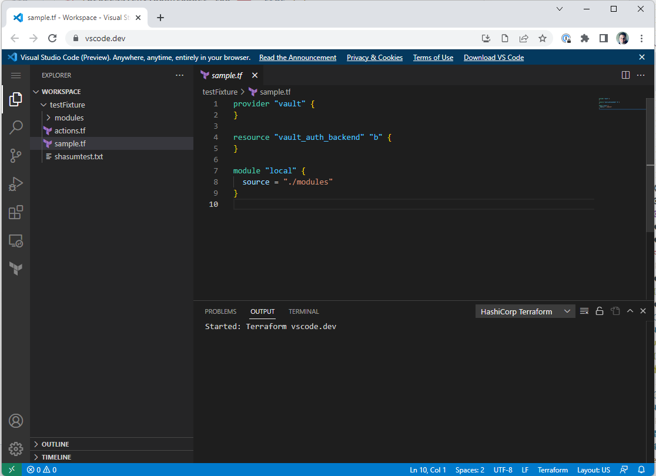The image size is (656, 476).
Task: Change indentation via Spaces: 2
Action: tap(470, 470)
